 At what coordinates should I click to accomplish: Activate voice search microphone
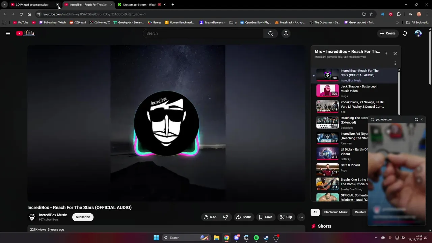(x=286, y=33)
